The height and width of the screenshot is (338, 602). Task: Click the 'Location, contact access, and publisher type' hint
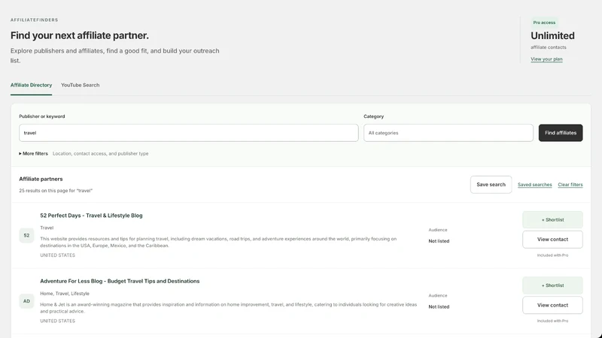101,154
